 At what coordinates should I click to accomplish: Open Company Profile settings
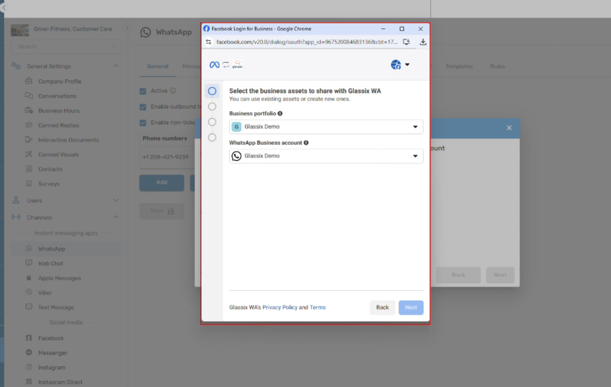(x=60, y=82)
